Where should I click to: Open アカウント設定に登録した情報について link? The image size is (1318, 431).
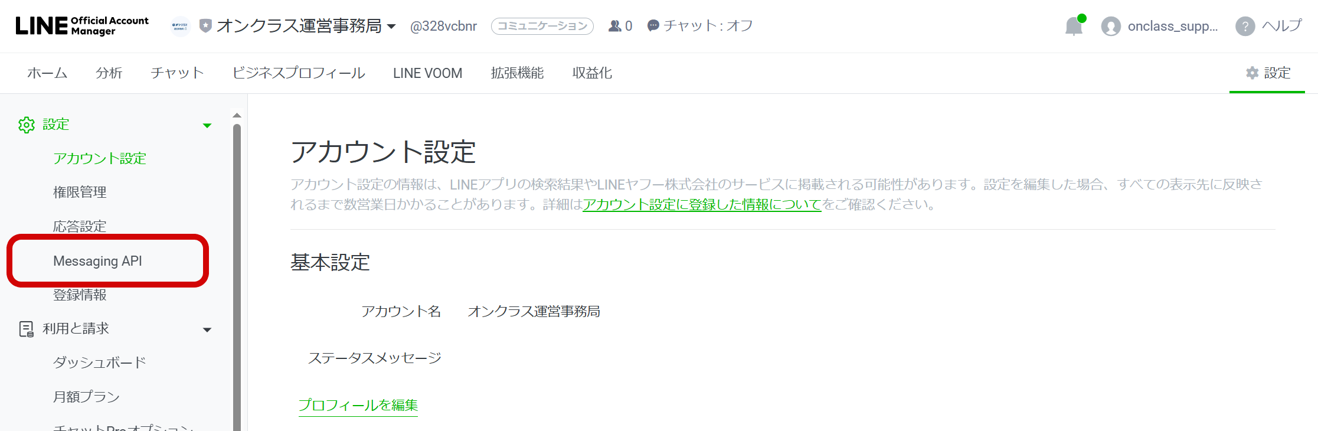(x=702, y=205)
